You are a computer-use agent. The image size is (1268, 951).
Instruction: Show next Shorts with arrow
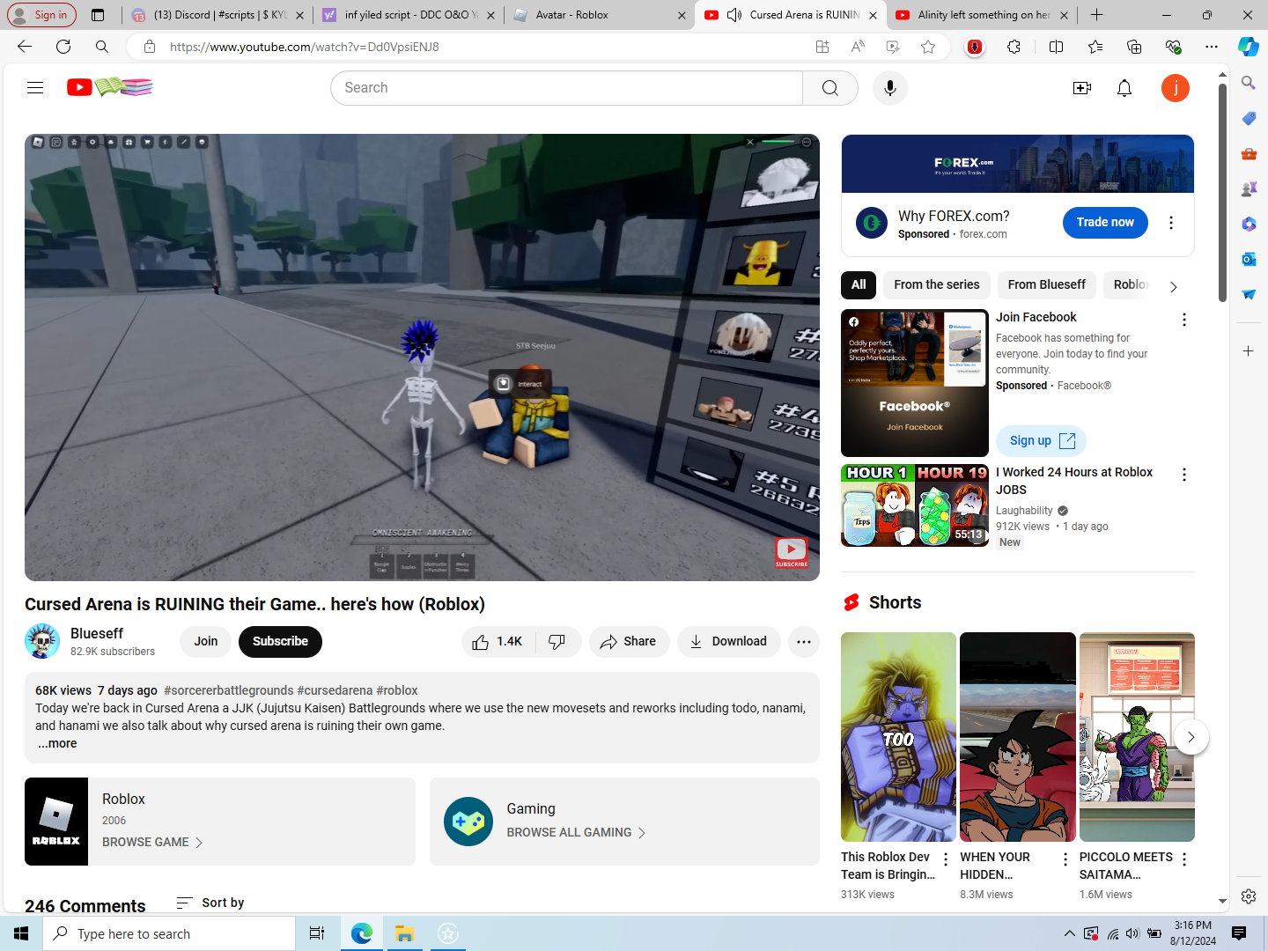(1191, 738)
